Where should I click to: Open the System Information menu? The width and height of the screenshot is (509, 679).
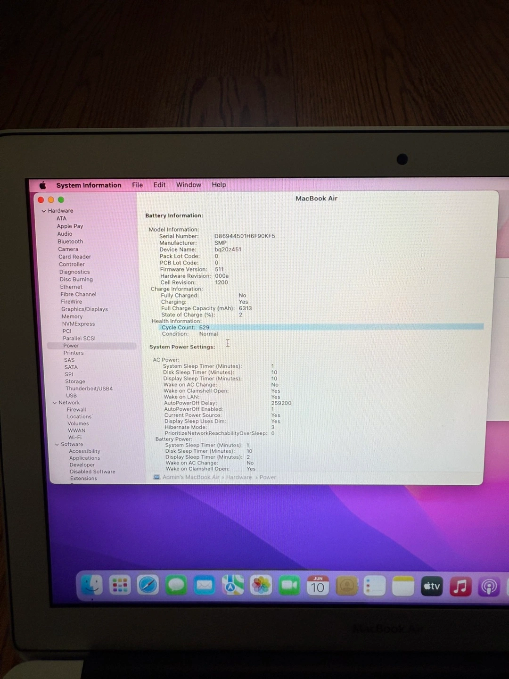(89, 185)
